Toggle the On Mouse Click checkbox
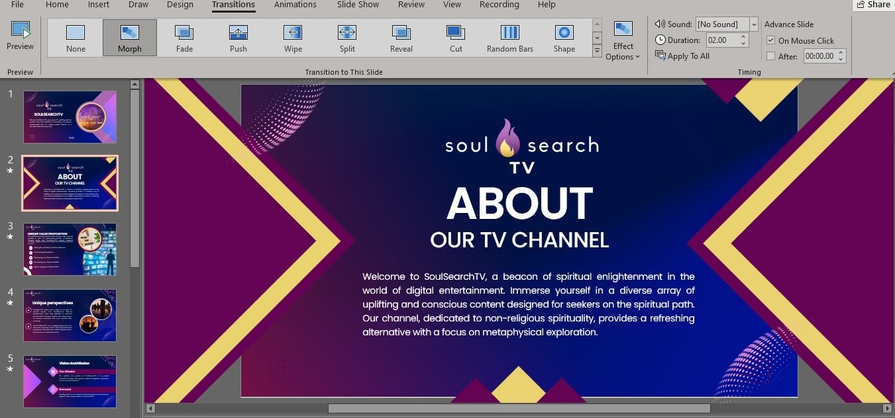This screenshot has height=418, width=895. point(770,40)
